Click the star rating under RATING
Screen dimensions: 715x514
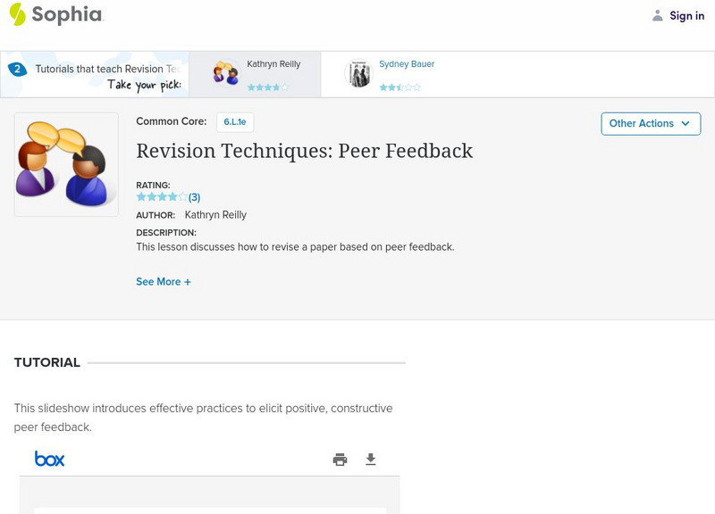pos(162,197)
